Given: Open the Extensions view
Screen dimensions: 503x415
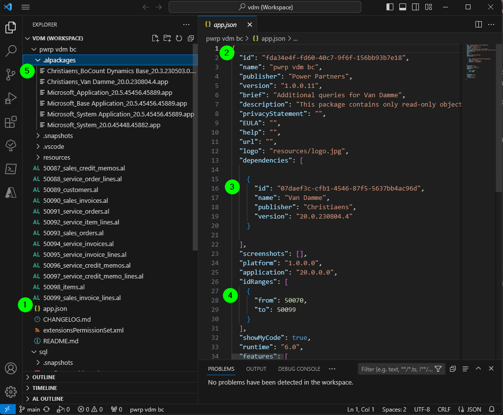Looking at the screenshot, I should [11, 122].
